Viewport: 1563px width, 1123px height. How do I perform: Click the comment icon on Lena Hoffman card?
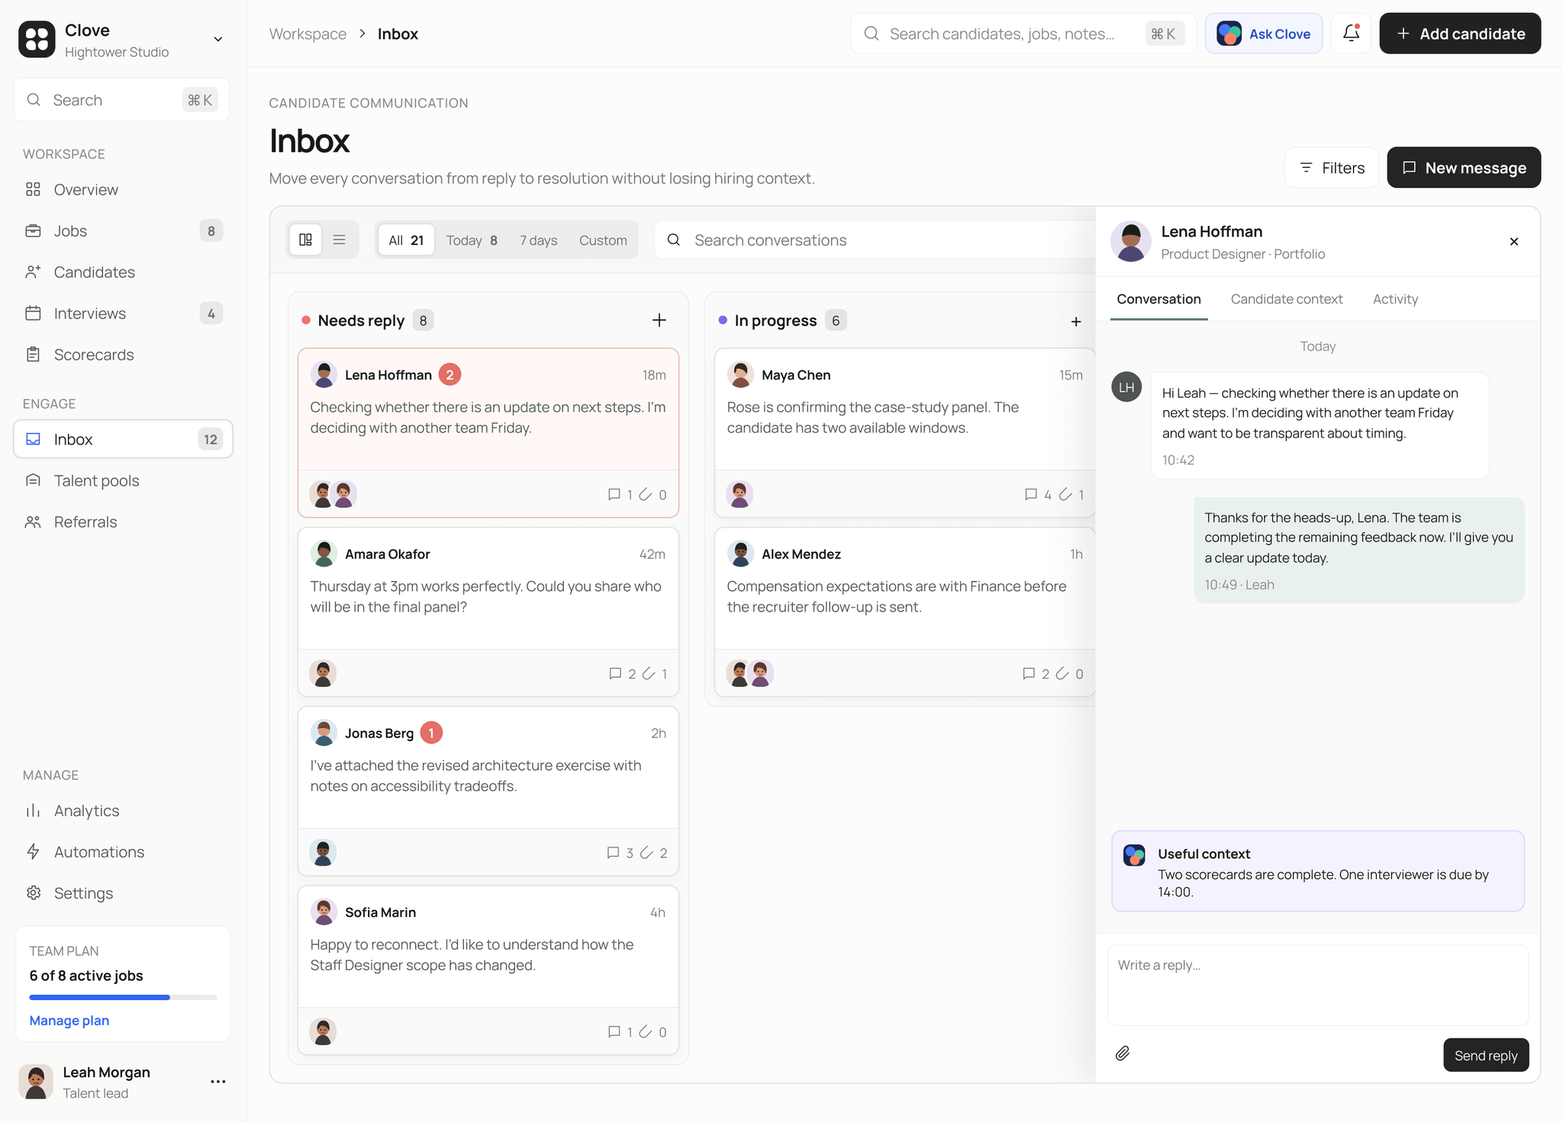[614, 495]
